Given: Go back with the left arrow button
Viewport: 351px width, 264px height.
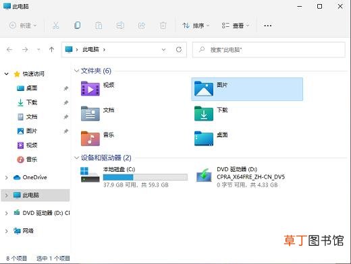Looking at the screenshot, I should [9, 49].
